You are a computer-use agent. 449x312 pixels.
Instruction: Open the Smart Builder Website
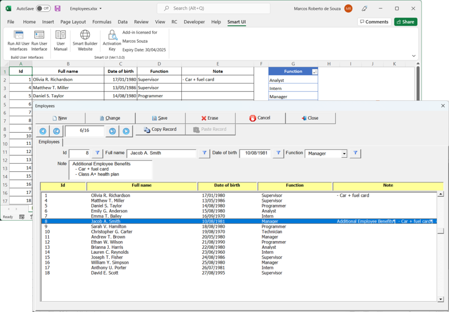[85, 40]
